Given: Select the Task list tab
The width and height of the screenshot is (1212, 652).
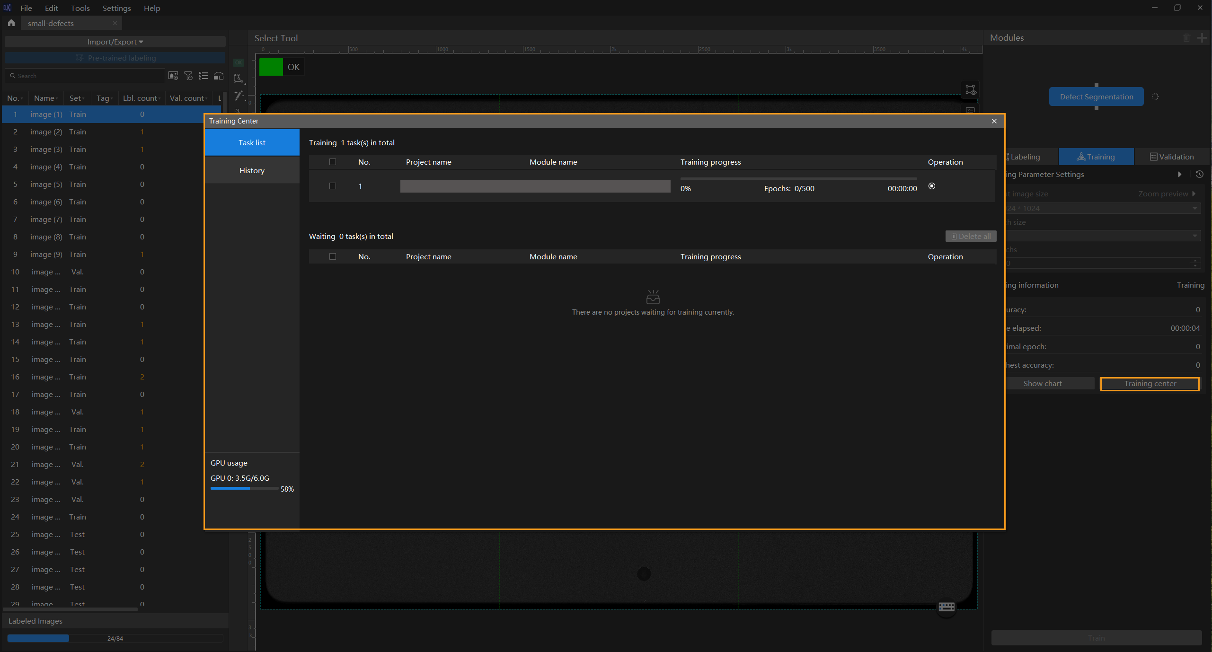Looking at the screenshot, I should (252, 142).
